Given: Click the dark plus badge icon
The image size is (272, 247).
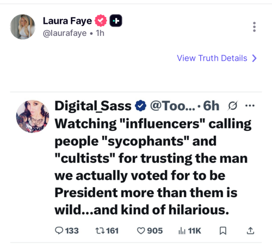Looking at the screenshot, I should pos(116,21).
